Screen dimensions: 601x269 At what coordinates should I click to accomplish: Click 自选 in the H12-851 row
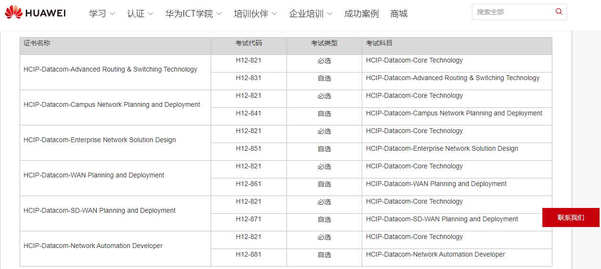pos(324,149)
